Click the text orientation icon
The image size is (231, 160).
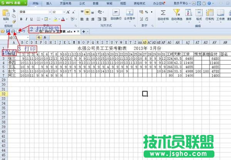tap(100, 12)
